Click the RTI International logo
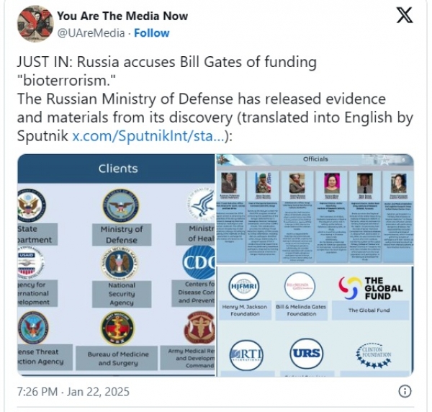 [x=246, y=355]
